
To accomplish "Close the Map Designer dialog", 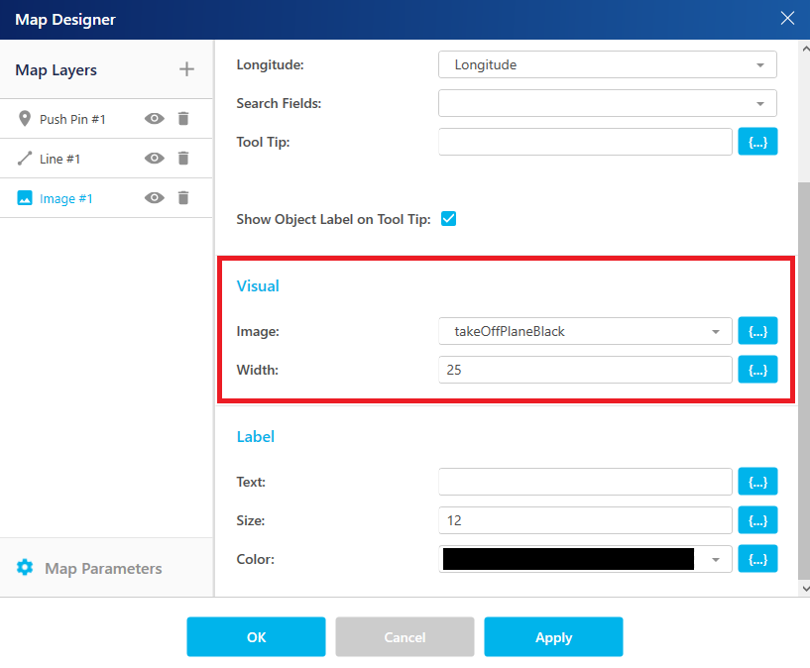I will tap(787, 18).
